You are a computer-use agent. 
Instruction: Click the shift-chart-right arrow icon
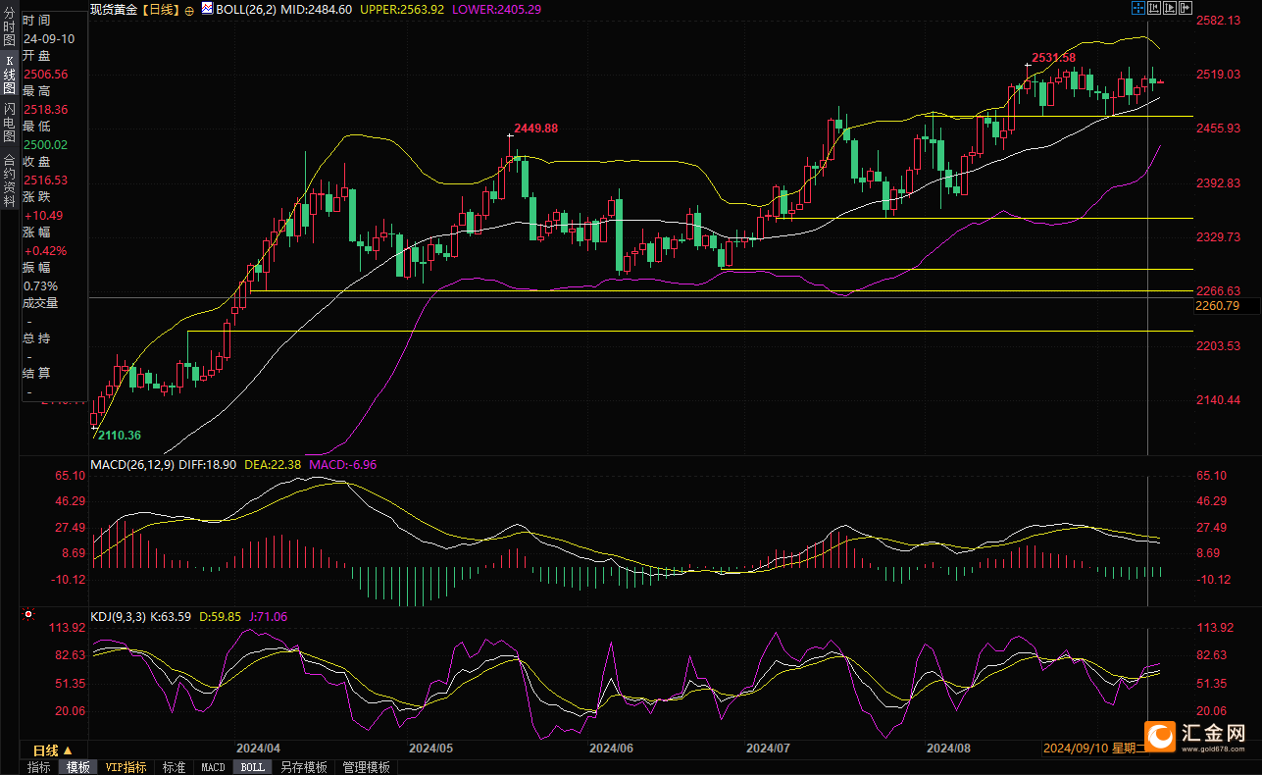[1186, 8]
